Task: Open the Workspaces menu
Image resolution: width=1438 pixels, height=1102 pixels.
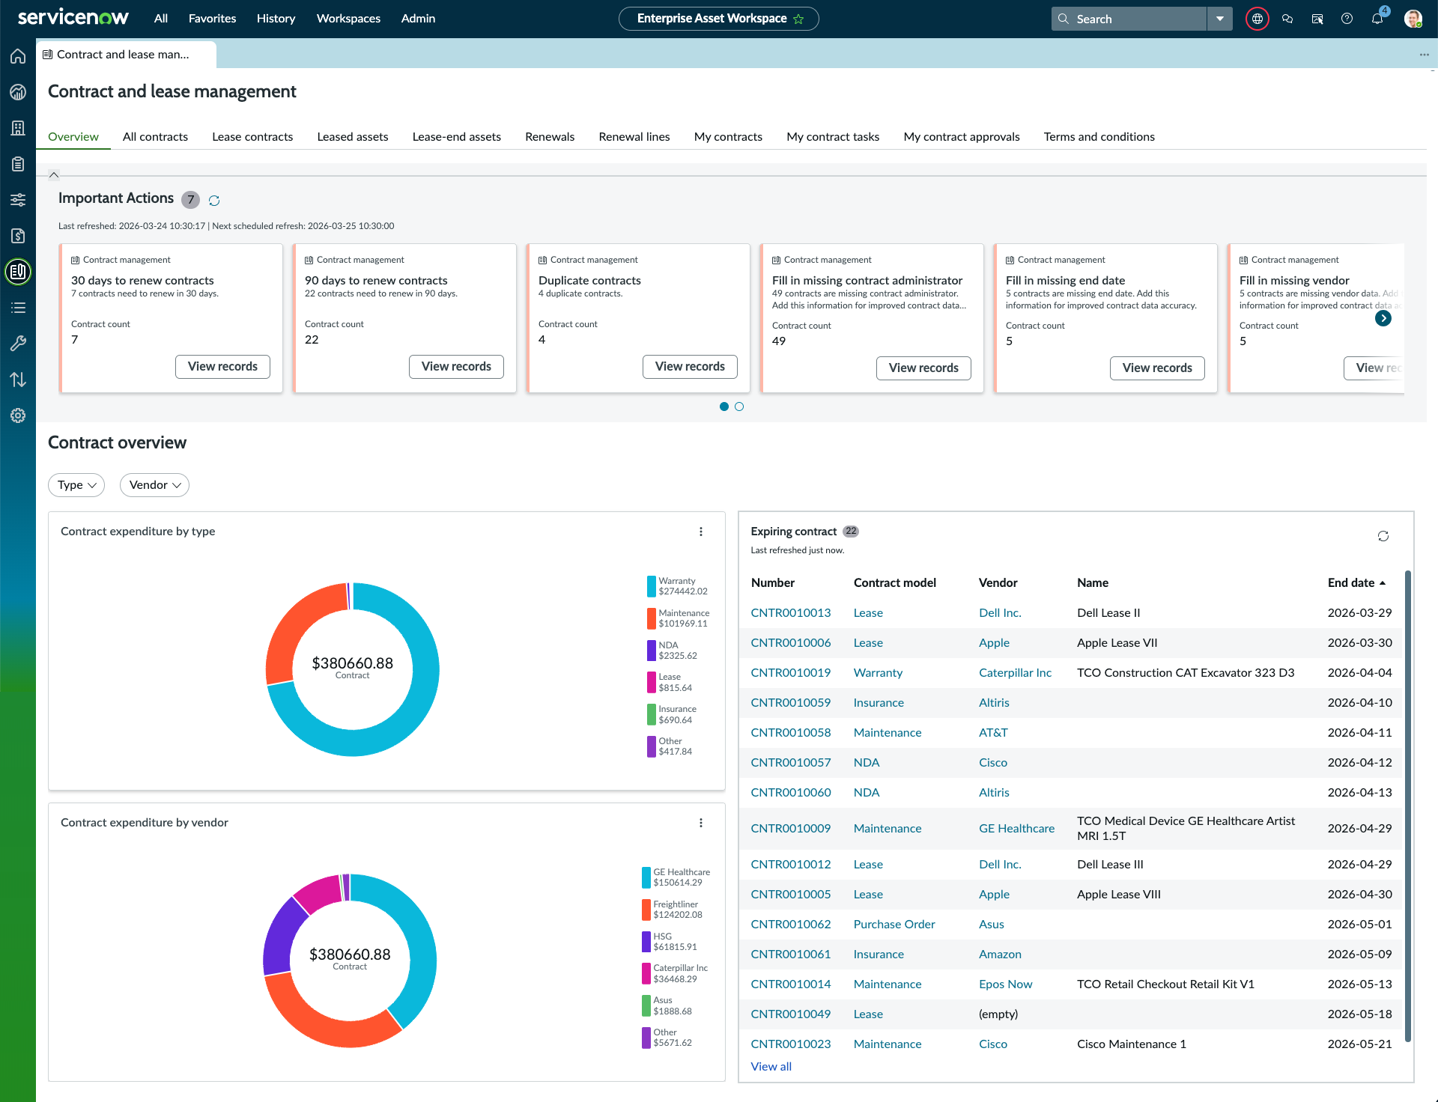Action: [348, 19]
